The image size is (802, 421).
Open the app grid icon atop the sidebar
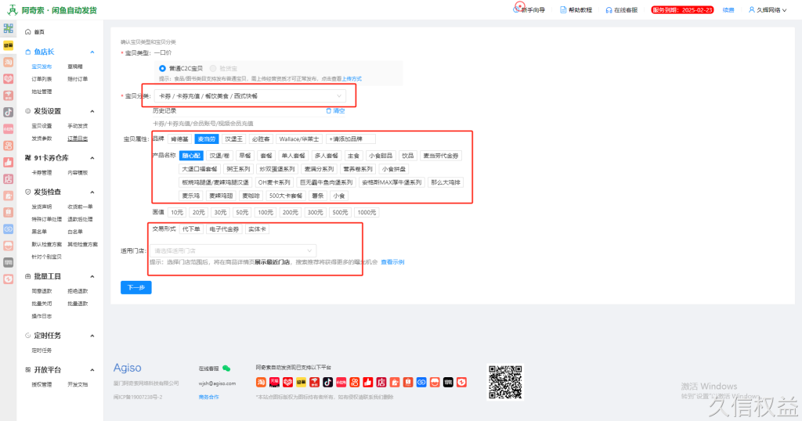coord(8,29)
